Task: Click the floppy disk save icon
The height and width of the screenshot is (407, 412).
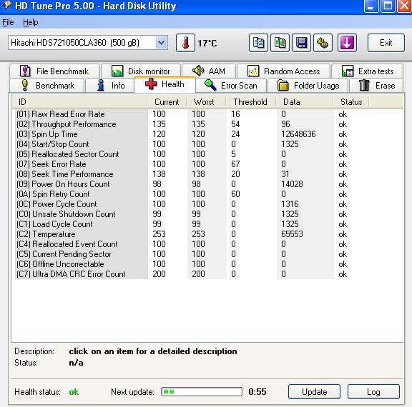Action: [302, 43]
